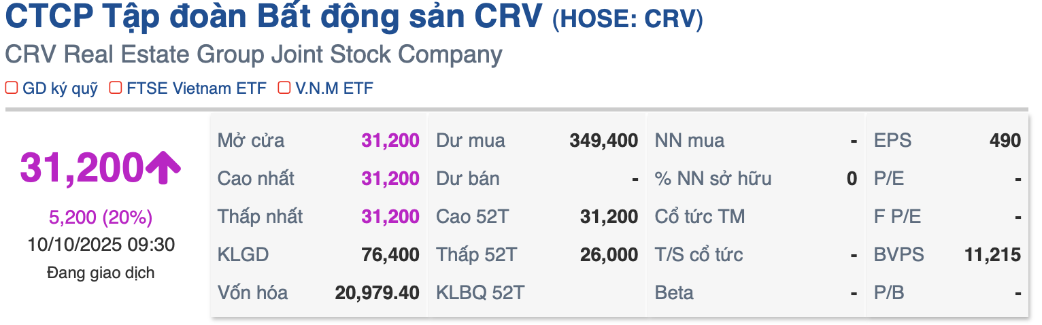
Task: Click the Mở cửa label
Action: 251,141
